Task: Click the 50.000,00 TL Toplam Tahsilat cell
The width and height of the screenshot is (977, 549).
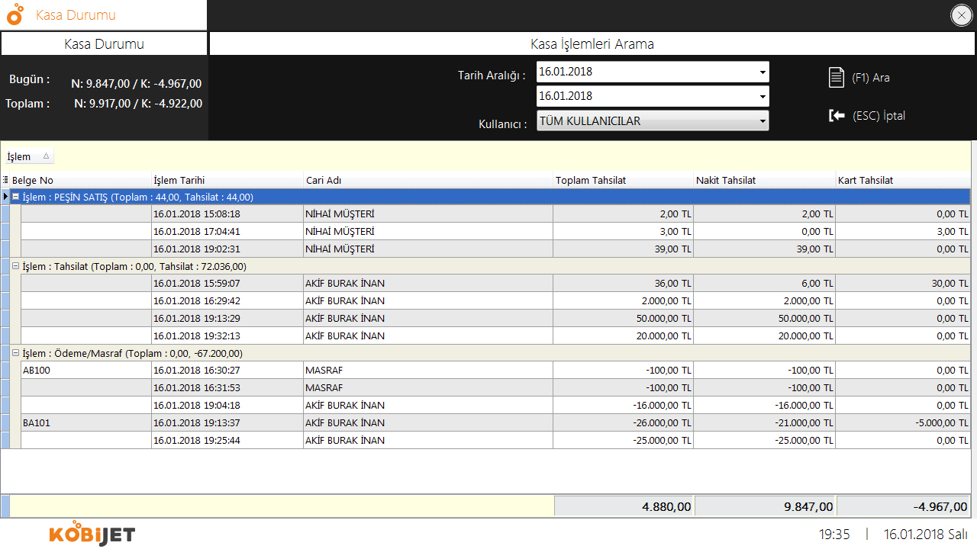Action: click(624, 318)
